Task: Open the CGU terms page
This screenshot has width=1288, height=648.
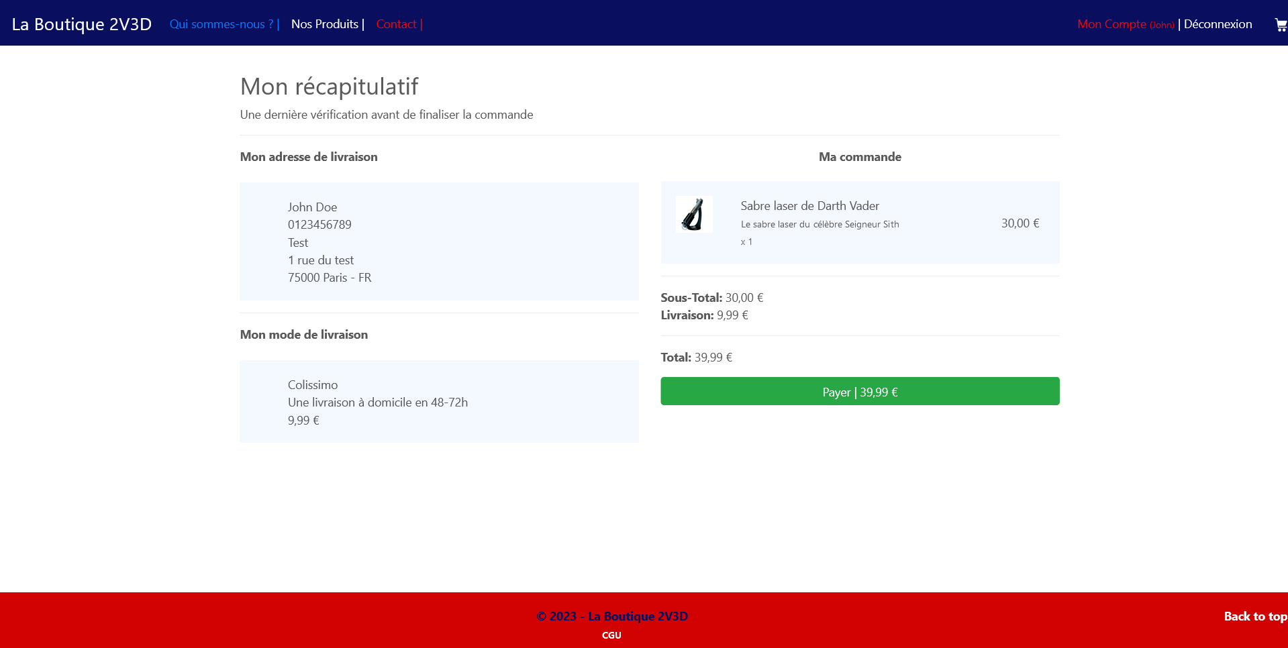Action: coord(611,635)
